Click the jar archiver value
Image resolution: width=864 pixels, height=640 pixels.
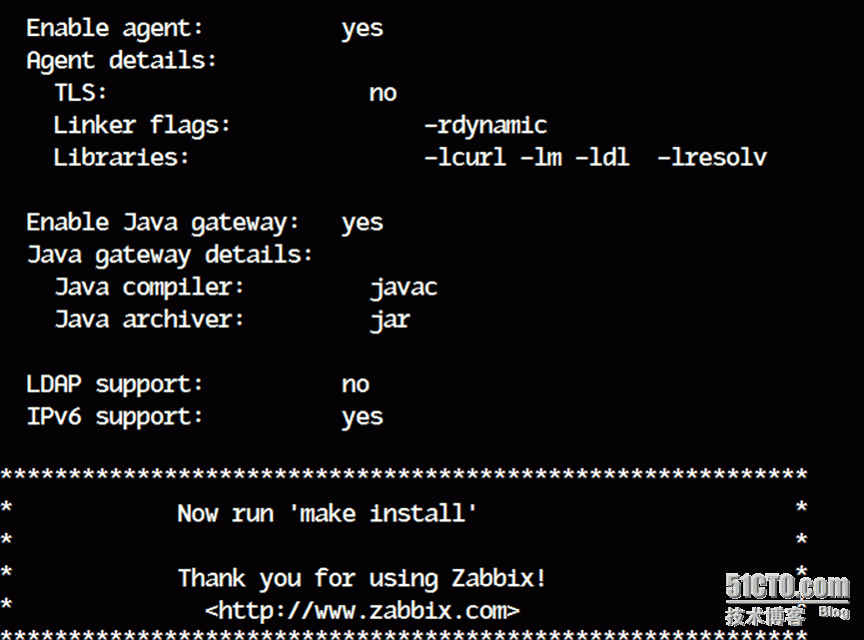[x=391, y=320]
